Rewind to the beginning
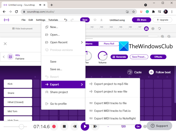Image resolution: width=176 pixels, height=132 pixels. click(x=74, y=126)
